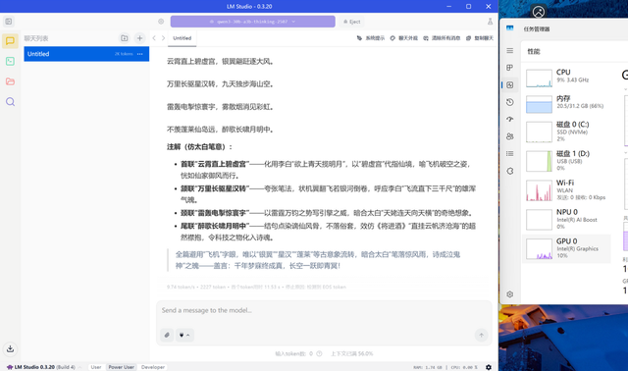
Task: Open the Chat section in sidebar
Action: [10, 41]
